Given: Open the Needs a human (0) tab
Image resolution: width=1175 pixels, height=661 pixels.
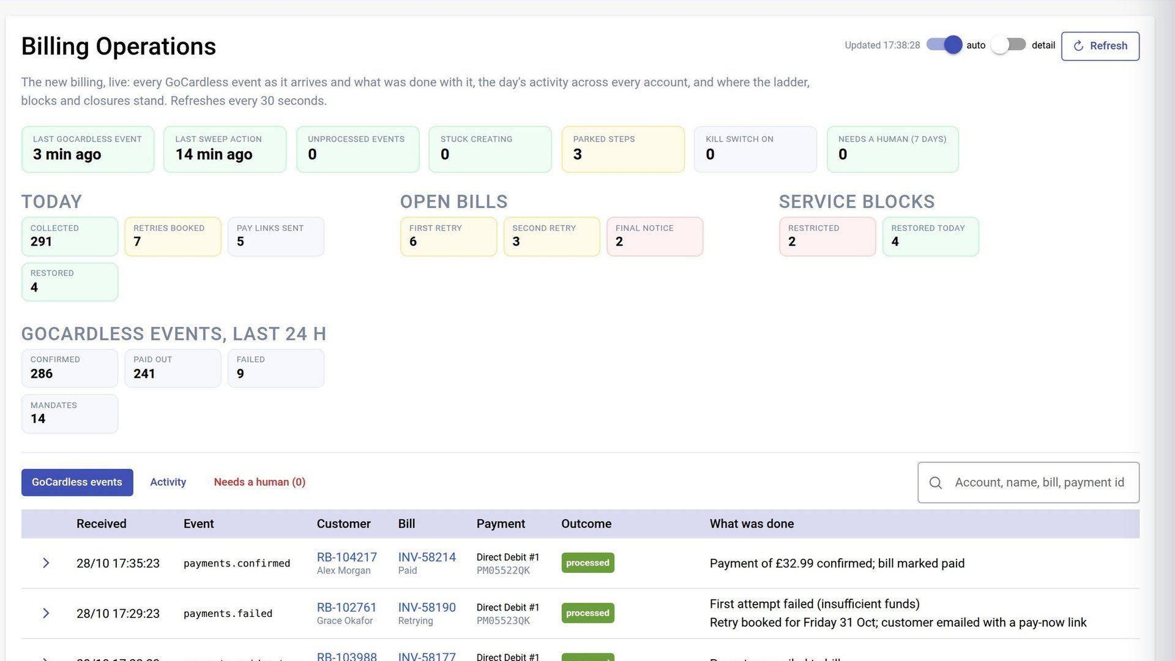Looking at the screenshot, I should [259, 482].
